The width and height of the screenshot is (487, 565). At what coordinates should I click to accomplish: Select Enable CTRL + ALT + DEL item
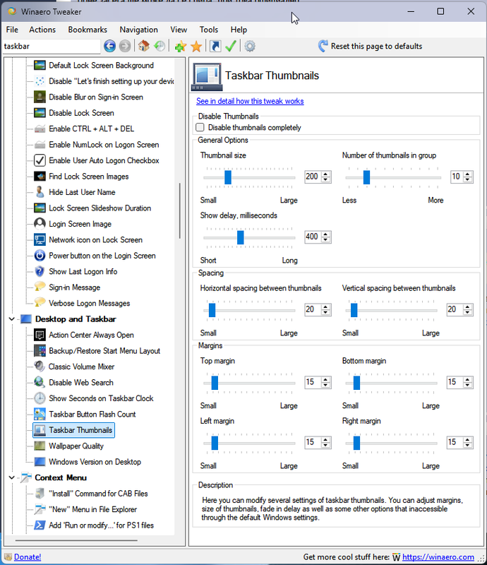tap(92, 129)
